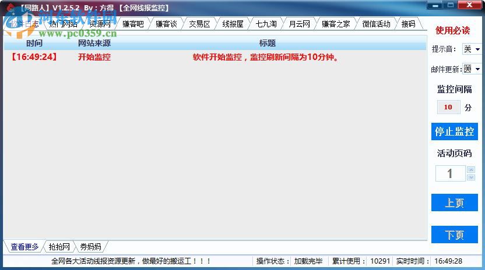Select the log row at 16:49:24
The image size is (485, 270).
click(x=215, y=57)
